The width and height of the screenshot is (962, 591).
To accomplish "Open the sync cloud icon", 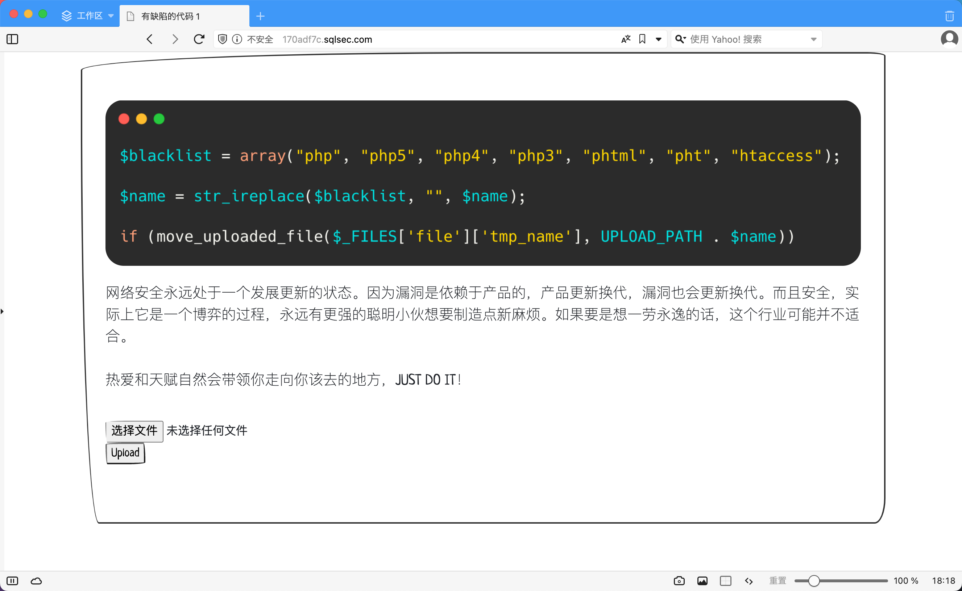I will click(36, 580).
